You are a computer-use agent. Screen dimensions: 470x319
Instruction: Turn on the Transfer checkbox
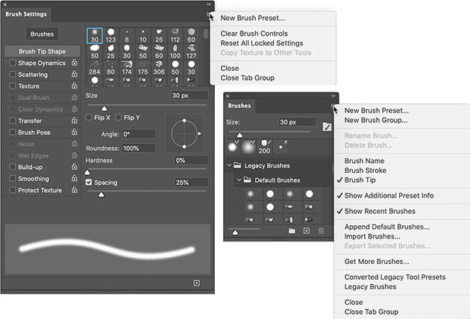12,121
